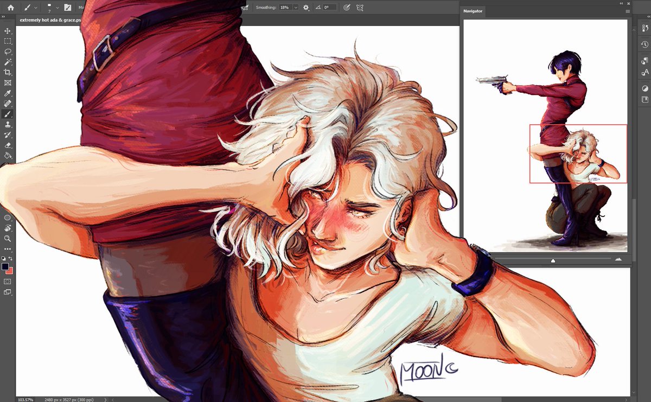Select the Eyedropper tool

pos(8,93)
